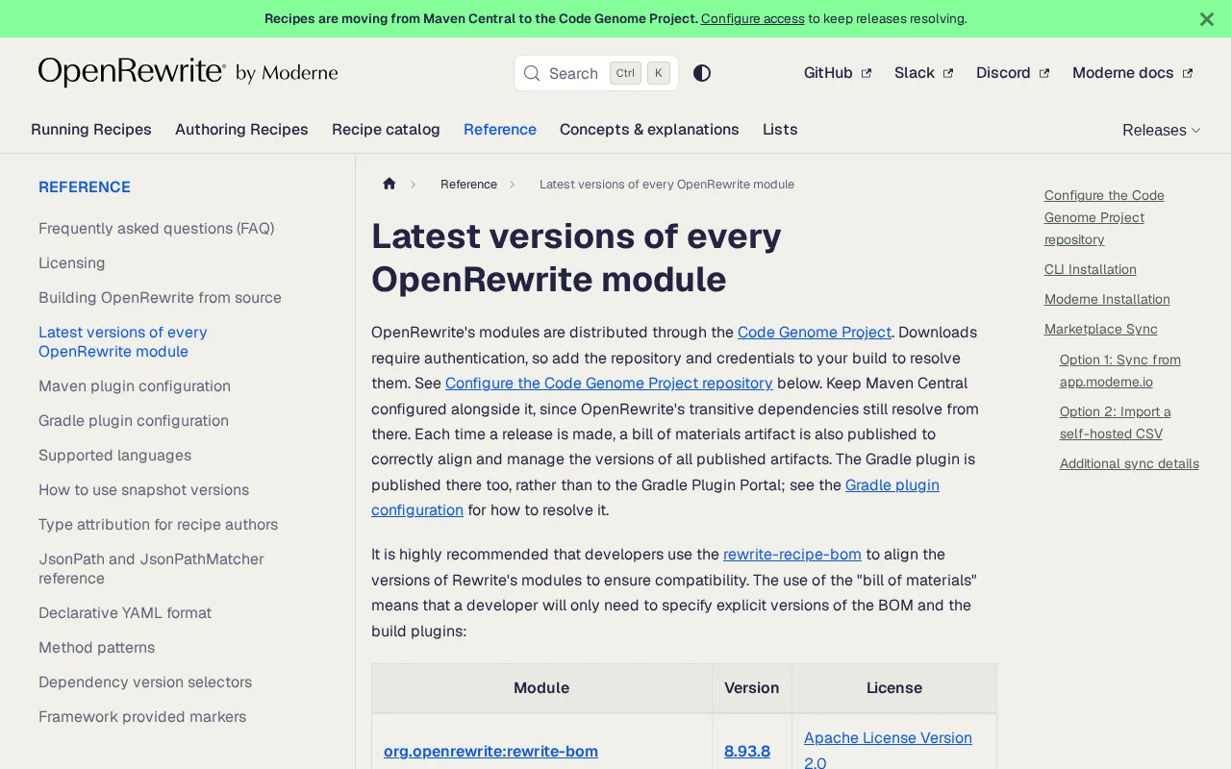Jump to Option 1: Sync from app.moderne.io
1231x769 pixels.
(x=1120, y=370)
